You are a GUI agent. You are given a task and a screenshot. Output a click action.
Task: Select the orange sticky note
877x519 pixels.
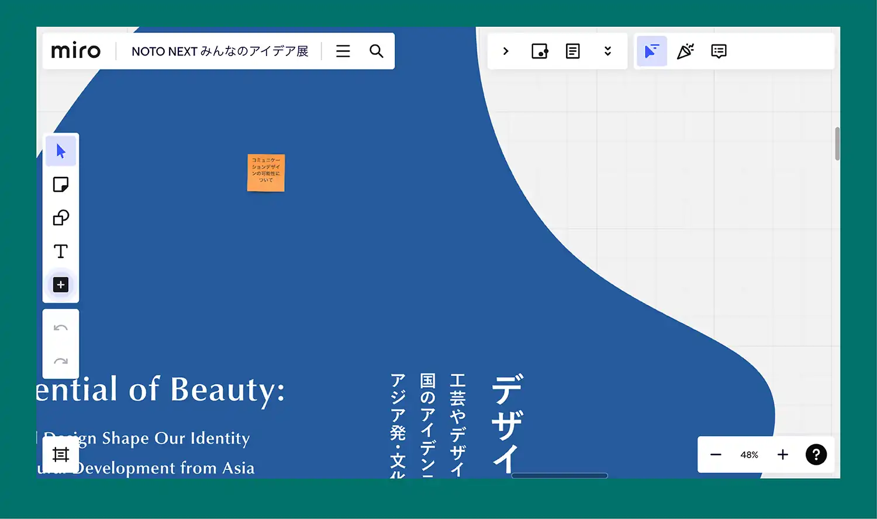tap(266, 173)
